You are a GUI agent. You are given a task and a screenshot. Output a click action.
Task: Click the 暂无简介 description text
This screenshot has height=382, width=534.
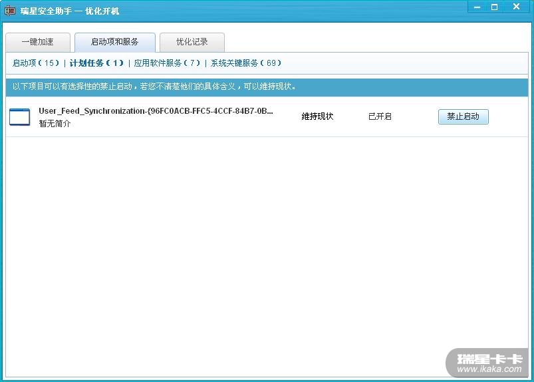tap(55, 124)
